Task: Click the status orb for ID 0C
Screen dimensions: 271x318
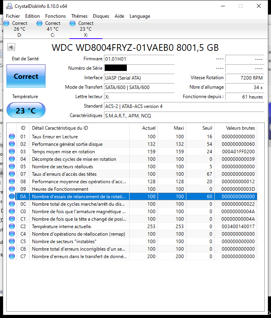Action: pos(12,204)
